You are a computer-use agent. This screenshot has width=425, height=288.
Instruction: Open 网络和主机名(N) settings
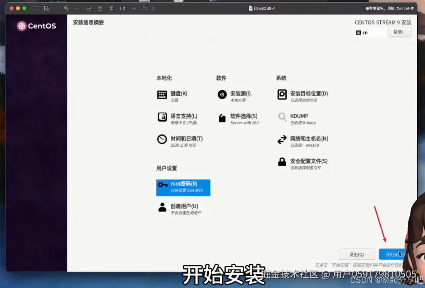(302, 141)
